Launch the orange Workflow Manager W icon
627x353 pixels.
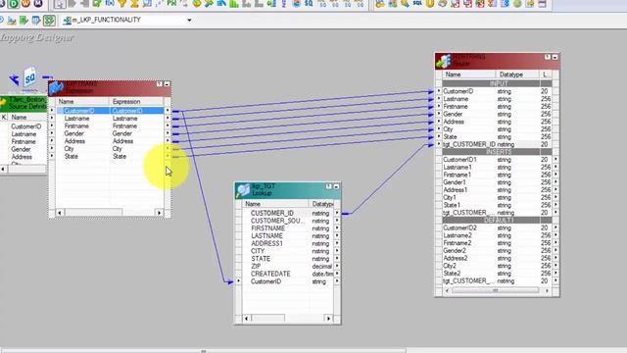25,4
